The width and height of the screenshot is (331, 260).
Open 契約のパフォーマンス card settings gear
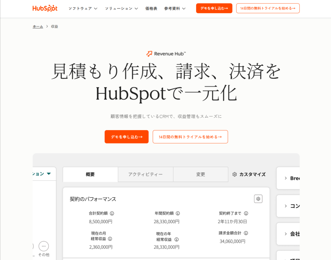(x=258, y=199)
